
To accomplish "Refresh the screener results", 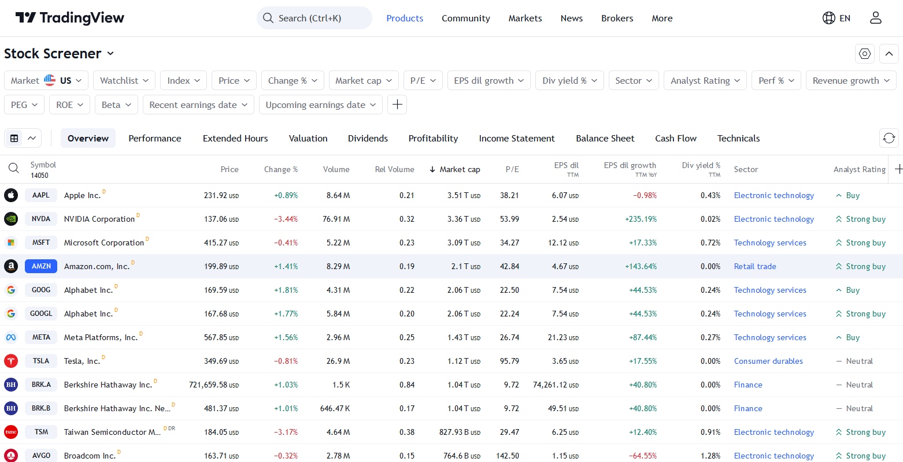I will (x=889, y=138).
